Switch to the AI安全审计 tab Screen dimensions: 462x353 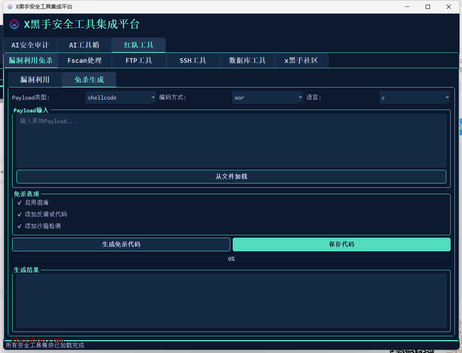click(30, 45)
